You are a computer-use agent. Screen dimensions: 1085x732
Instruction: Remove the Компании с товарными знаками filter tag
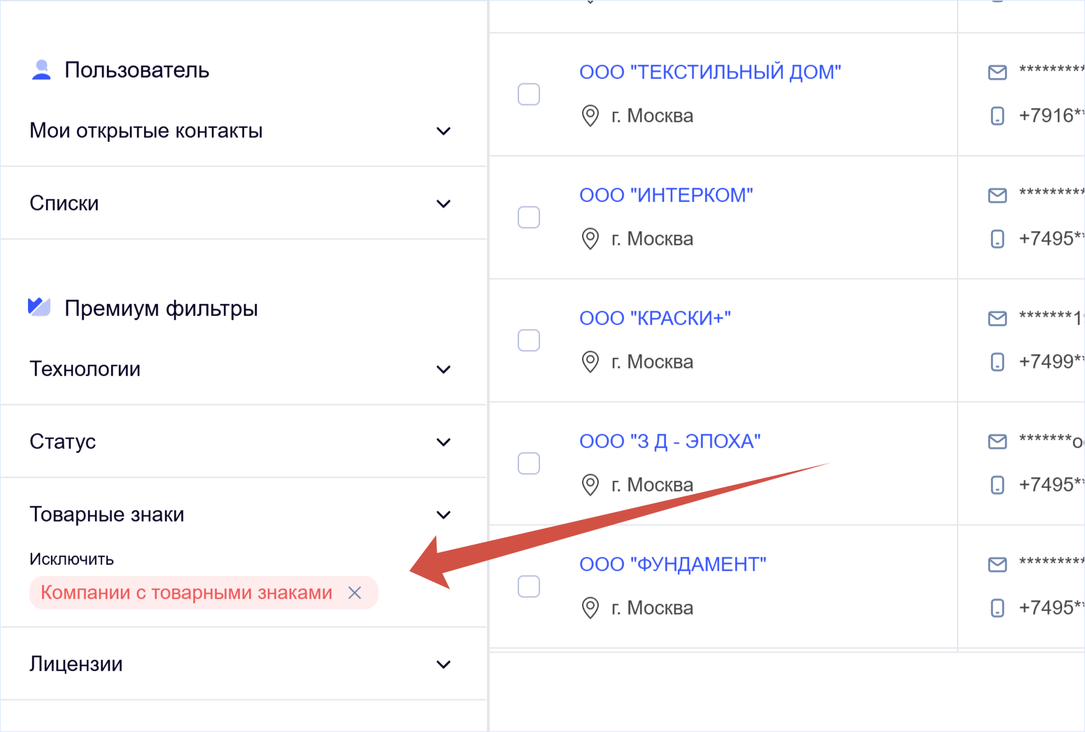click(355, 592)
